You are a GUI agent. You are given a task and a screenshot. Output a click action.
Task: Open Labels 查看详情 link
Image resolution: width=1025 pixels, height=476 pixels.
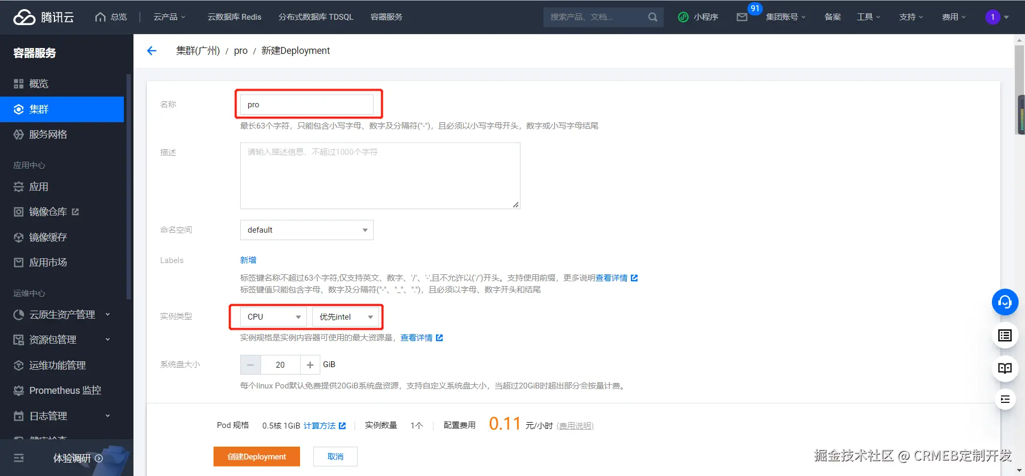617,278
